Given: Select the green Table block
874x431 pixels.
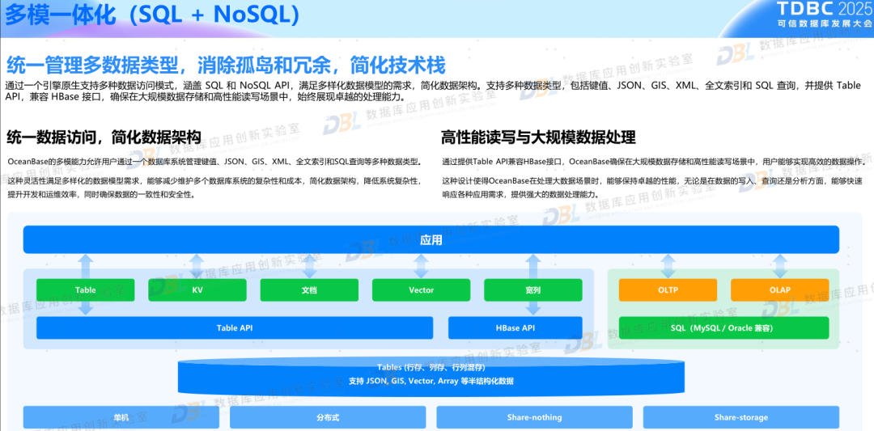Looking at the screenshot, I should pyautogui.click(x=86, y=290).
